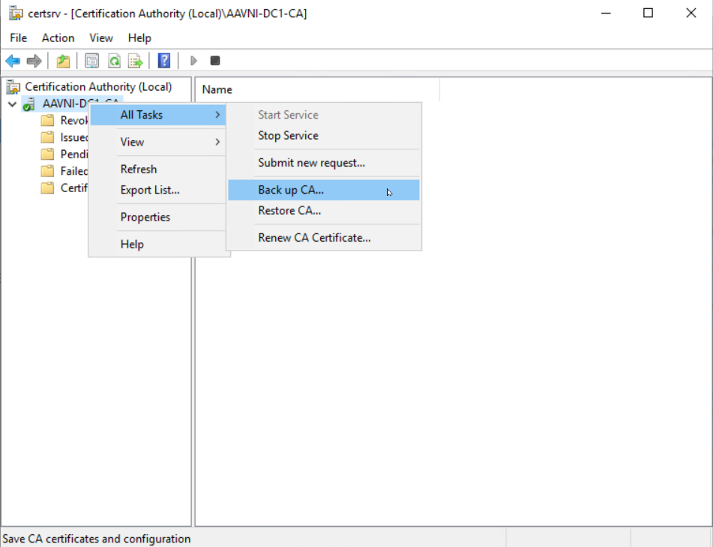
Task: Click the Properties toolbar icon
Action: point(91,61)
